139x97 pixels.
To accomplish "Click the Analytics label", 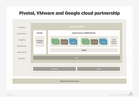I will coord(22,27).
